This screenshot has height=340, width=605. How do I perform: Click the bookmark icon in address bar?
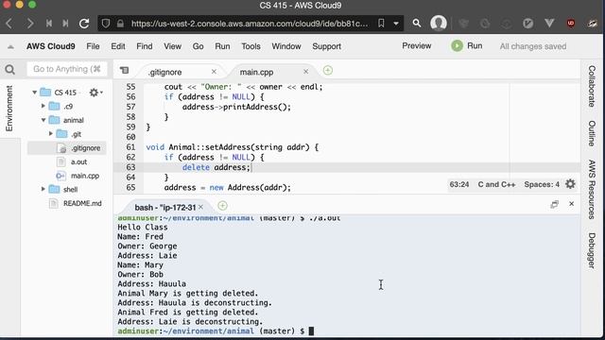coord(381,24)
